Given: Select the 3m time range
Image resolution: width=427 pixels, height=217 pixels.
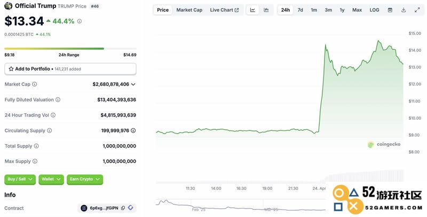Looking at the screenshot, I should pyautogui.click(x=328, y=10).
